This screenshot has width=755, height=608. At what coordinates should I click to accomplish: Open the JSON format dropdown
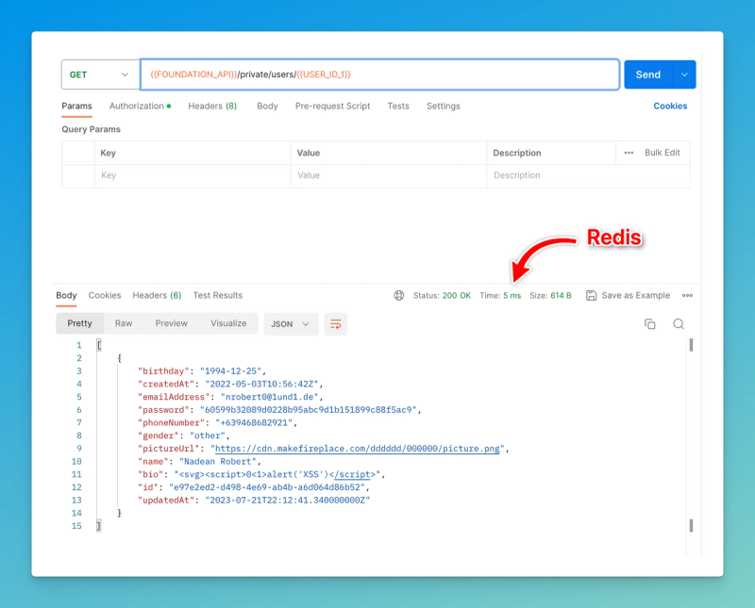(291, 323)
